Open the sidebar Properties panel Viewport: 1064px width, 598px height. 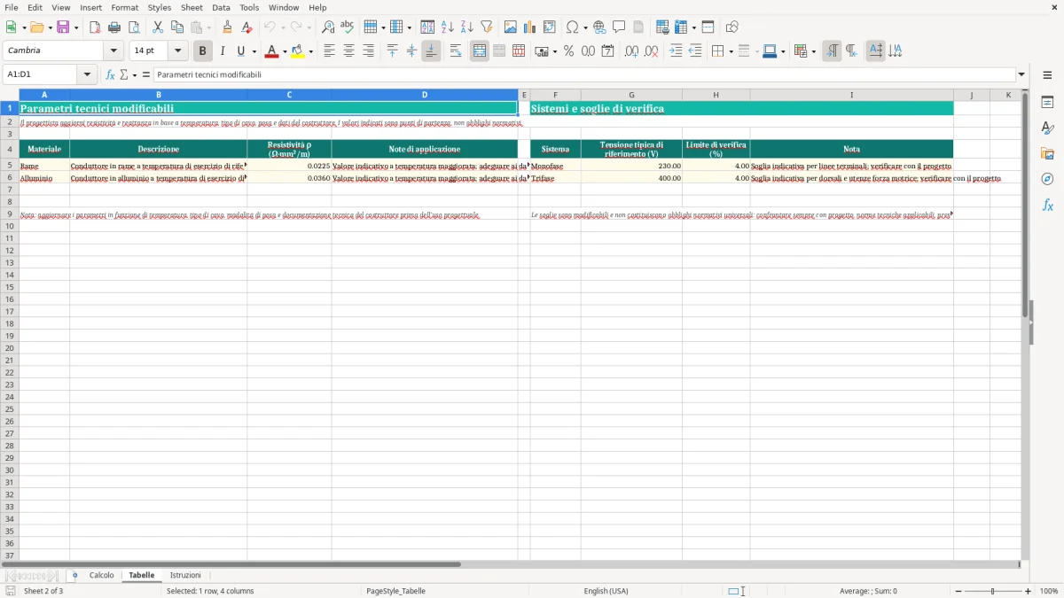click(1047, 102)
